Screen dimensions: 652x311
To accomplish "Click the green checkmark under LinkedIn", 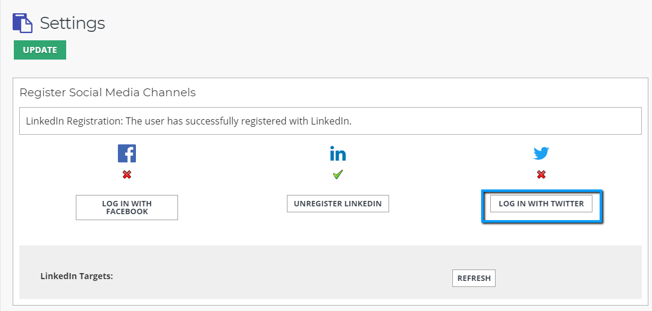I will tap(337, 174).
